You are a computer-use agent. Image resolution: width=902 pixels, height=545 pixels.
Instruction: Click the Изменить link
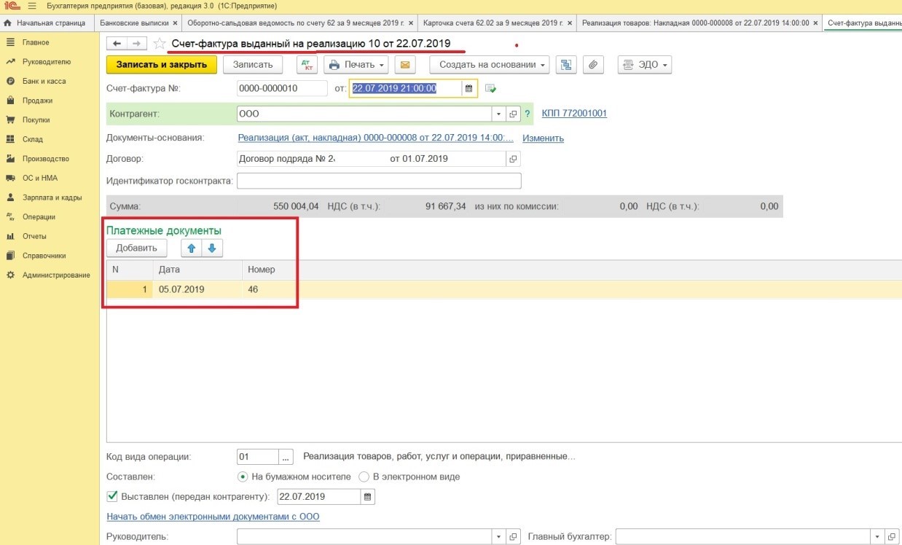[543, 138]
